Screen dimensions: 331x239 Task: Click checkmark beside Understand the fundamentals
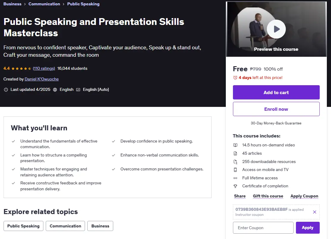[13, 141]
